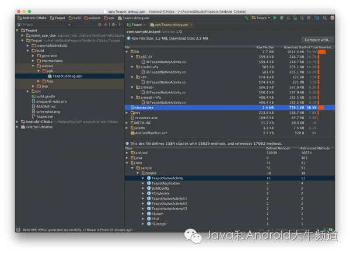Expand the generated folder in project tree

(33, 55)
